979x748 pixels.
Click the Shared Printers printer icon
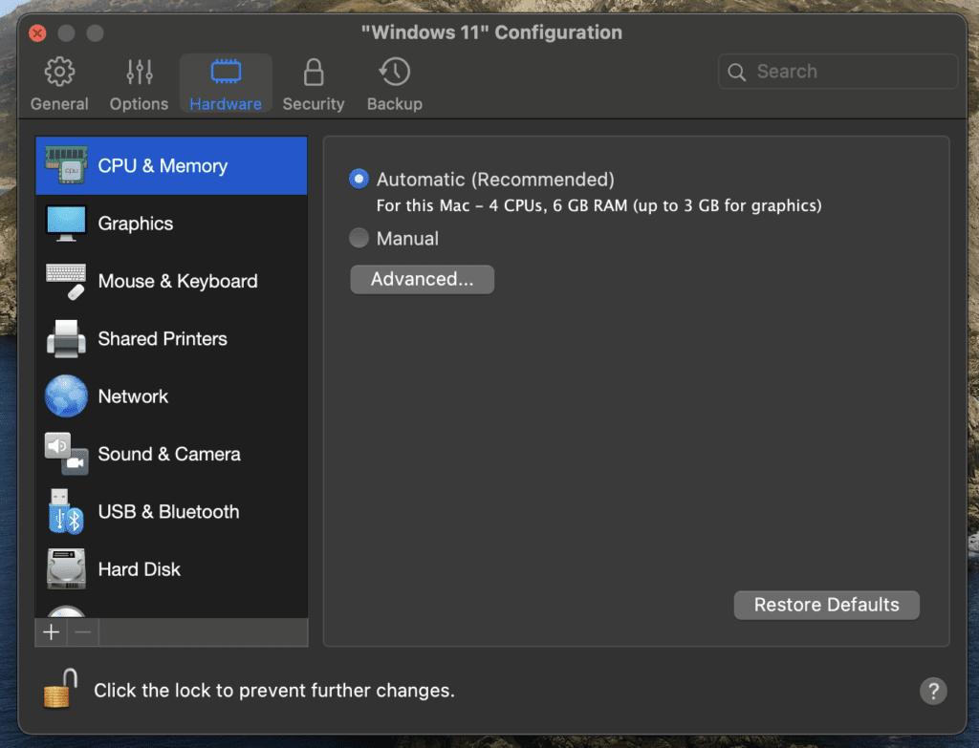pos(66,339)
